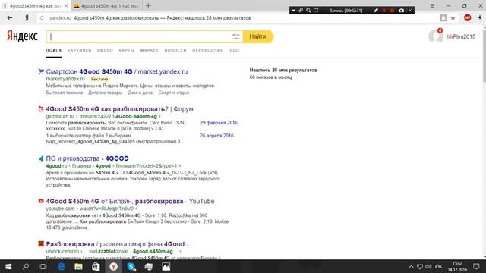
Task: Switch to the Переводчик tab
Action: (207, 50)
